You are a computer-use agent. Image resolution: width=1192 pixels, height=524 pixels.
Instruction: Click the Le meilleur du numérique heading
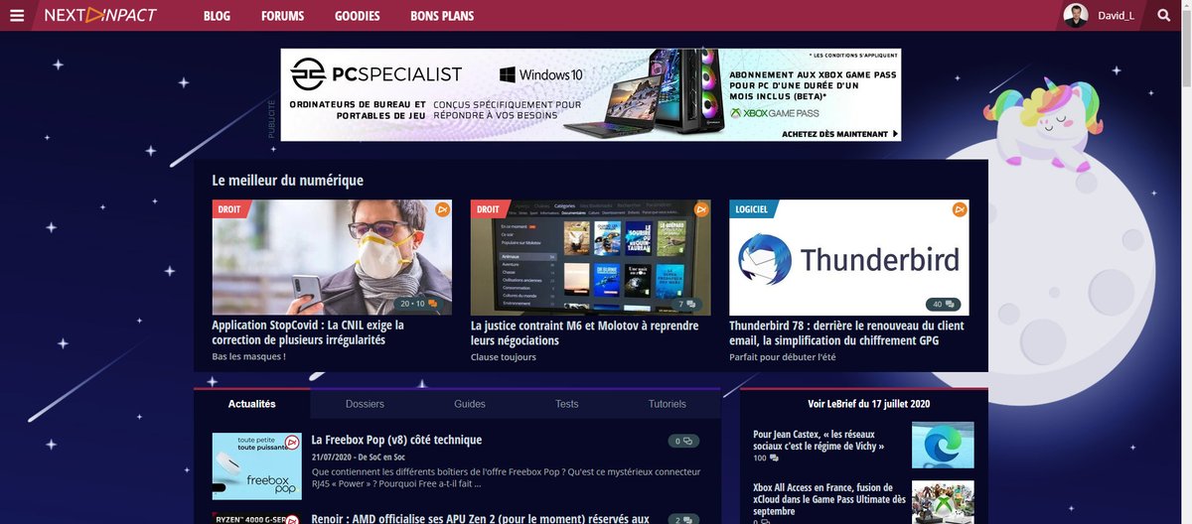click(x=287, y=181)
